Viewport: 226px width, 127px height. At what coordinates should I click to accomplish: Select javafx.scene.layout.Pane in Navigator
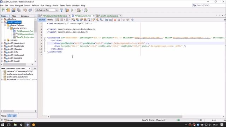[17, 77]
